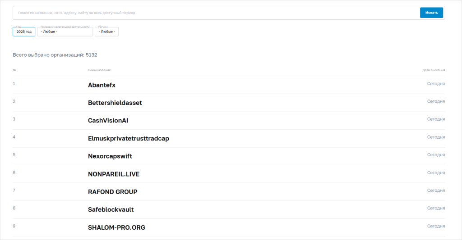Click the total count text Всего выбрано организаций
462x240 pixels.
click(x=55, y=55)
